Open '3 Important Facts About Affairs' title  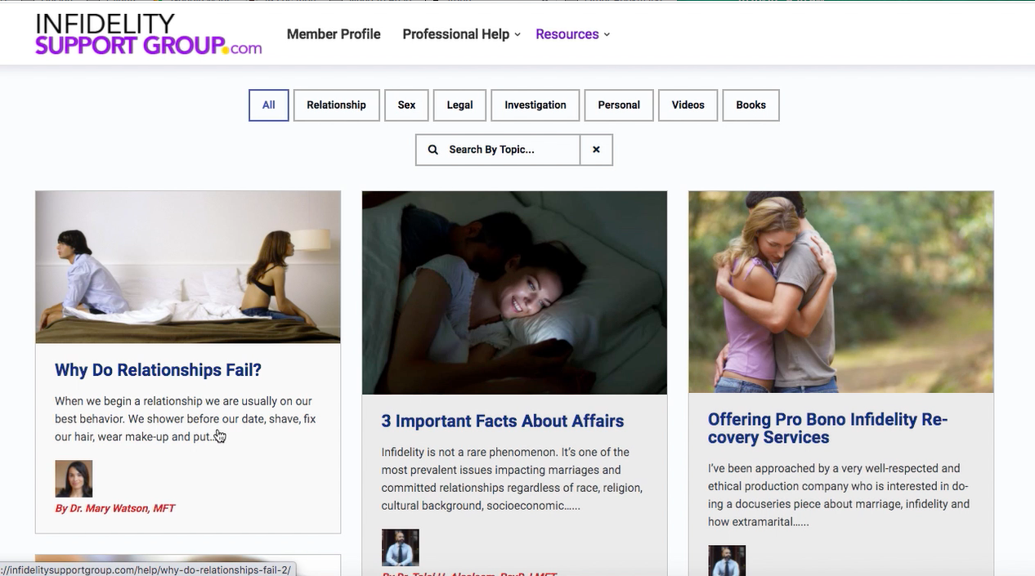click(503, 421)
